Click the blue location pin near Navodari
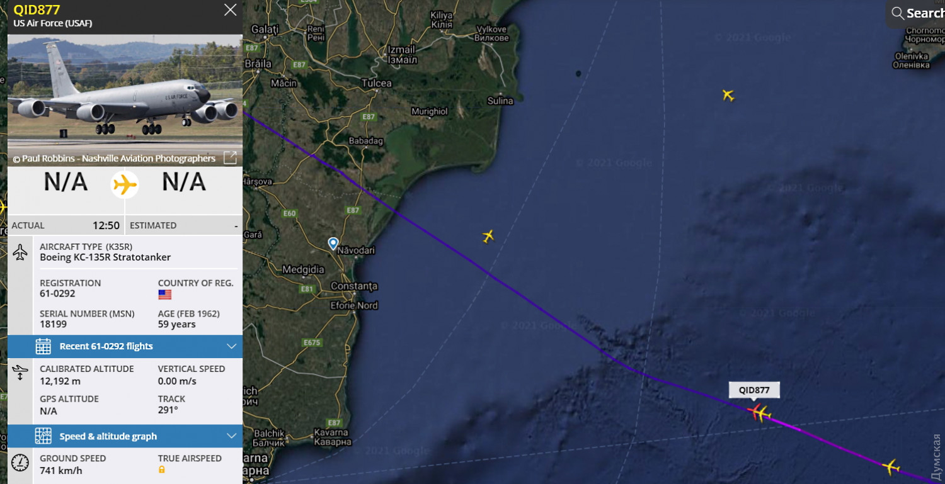 click(333, 243)
